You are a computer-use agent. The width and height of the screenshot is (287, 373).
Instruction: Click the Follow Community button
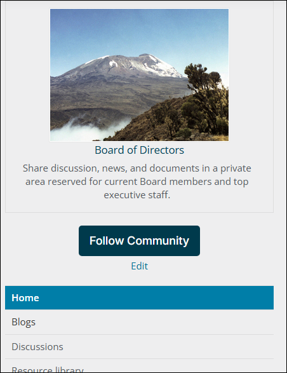tap(139, 241)
